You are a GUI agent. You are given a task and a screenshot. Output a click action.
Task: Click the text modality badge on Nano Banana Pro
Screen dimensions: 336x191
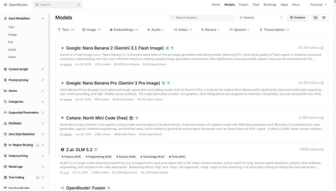click(x=169, y=83)
